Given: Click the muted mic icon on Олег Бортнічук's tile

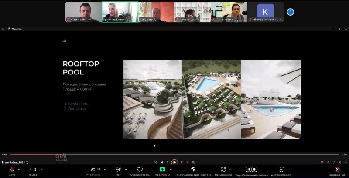Looking at the screenshot, I should (x=68, y=20).
